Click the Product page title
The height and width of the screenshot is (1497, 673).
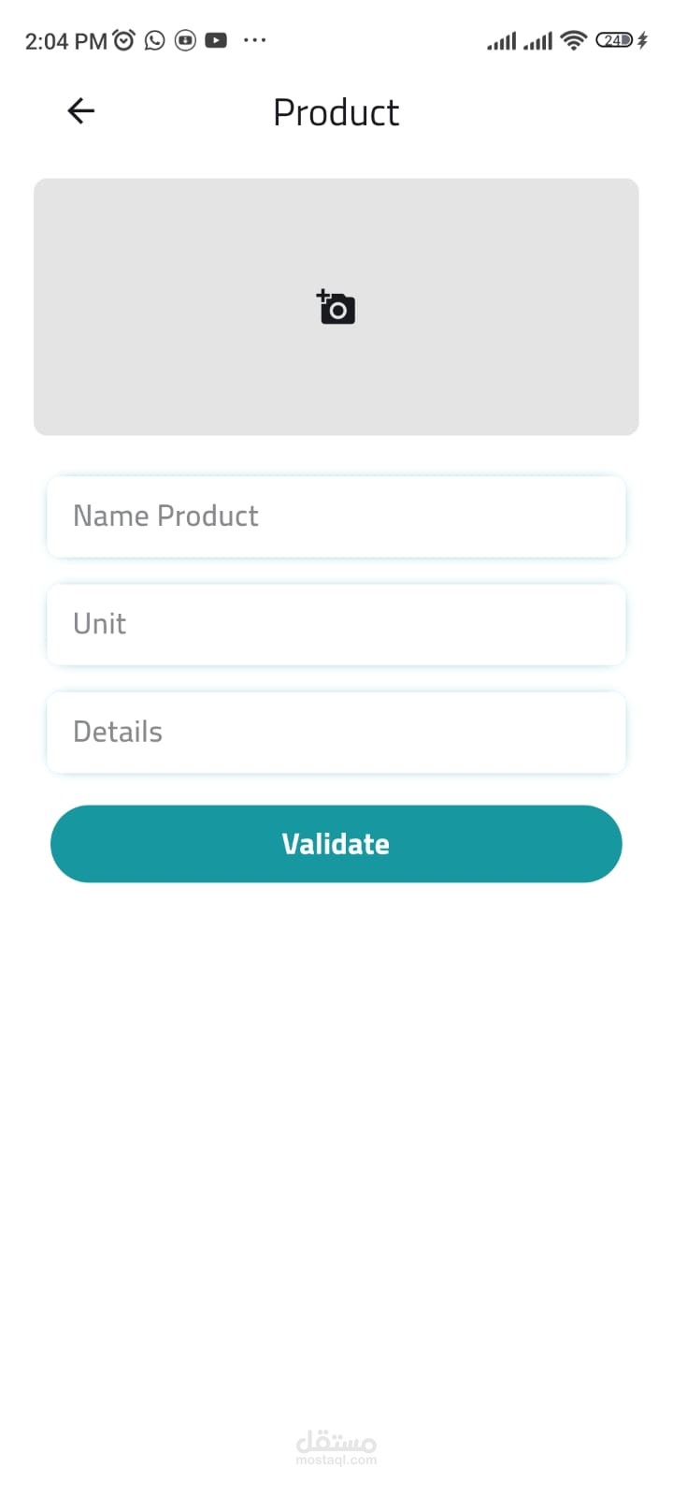pyautogui.click(x=336, y=112)
